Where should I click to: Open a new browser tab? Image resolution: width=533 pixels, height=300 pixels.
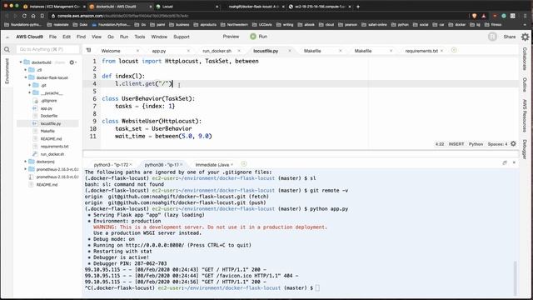pyautogui.click(x=357, y=7)
